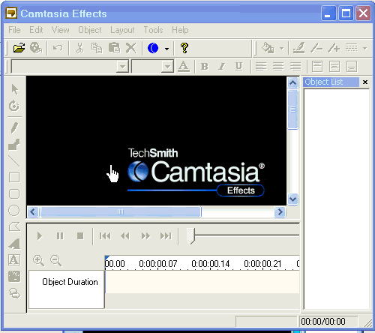375x333 pixels.
Task: Select the polygon shape tool
Action: click(x=14, y=227)
